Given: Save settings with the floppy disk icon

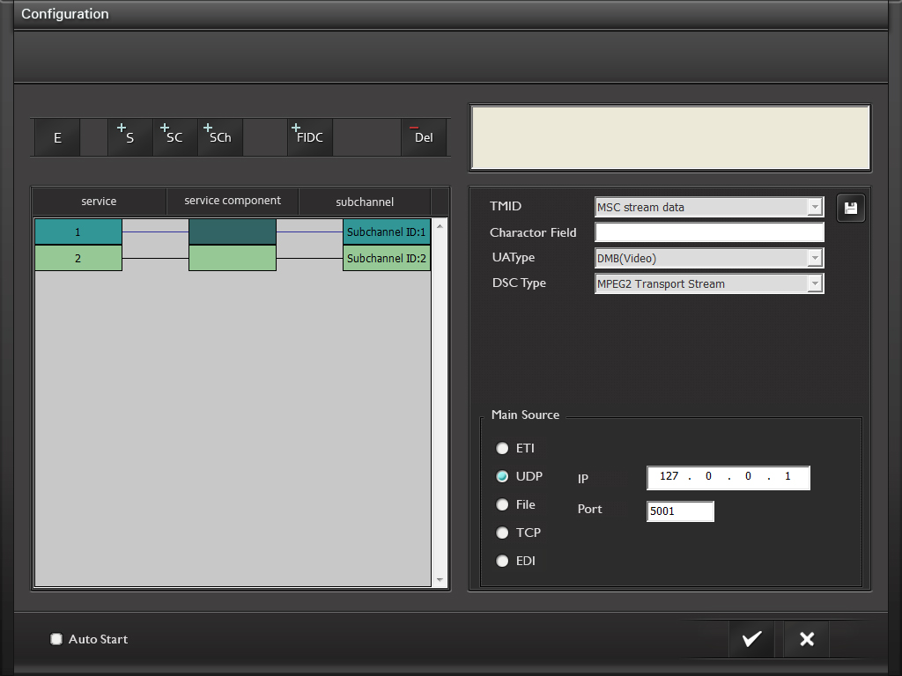Looking at the screenshot, I should 850,209.
